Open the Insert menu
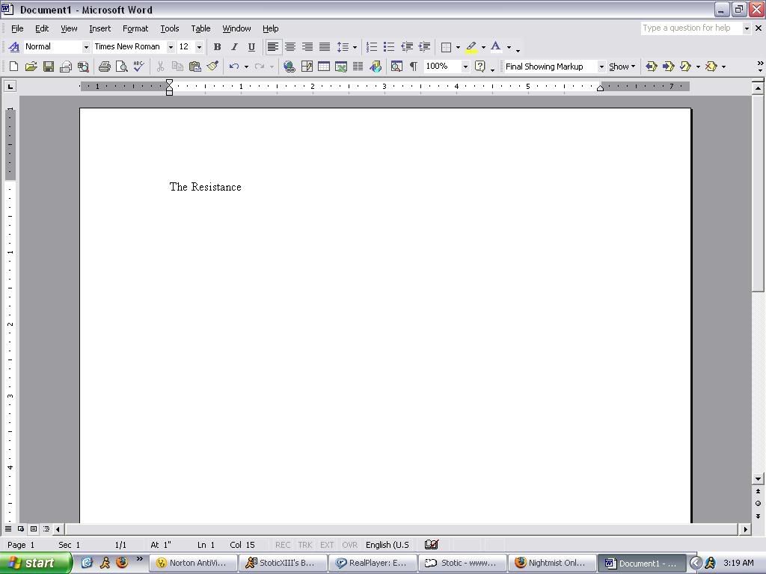766x574 pixels. tap(99, 28)
